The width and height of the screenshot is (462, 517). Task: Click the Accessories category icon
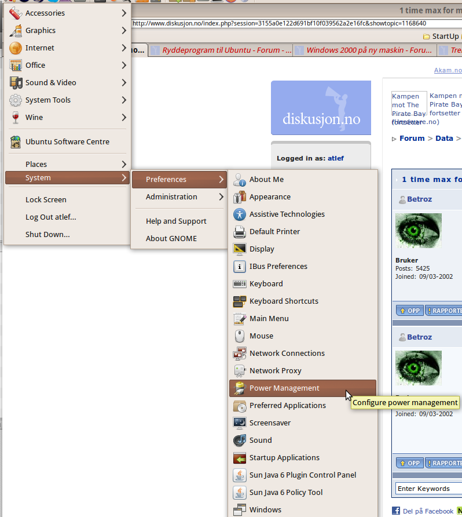[x=16, y=13]
